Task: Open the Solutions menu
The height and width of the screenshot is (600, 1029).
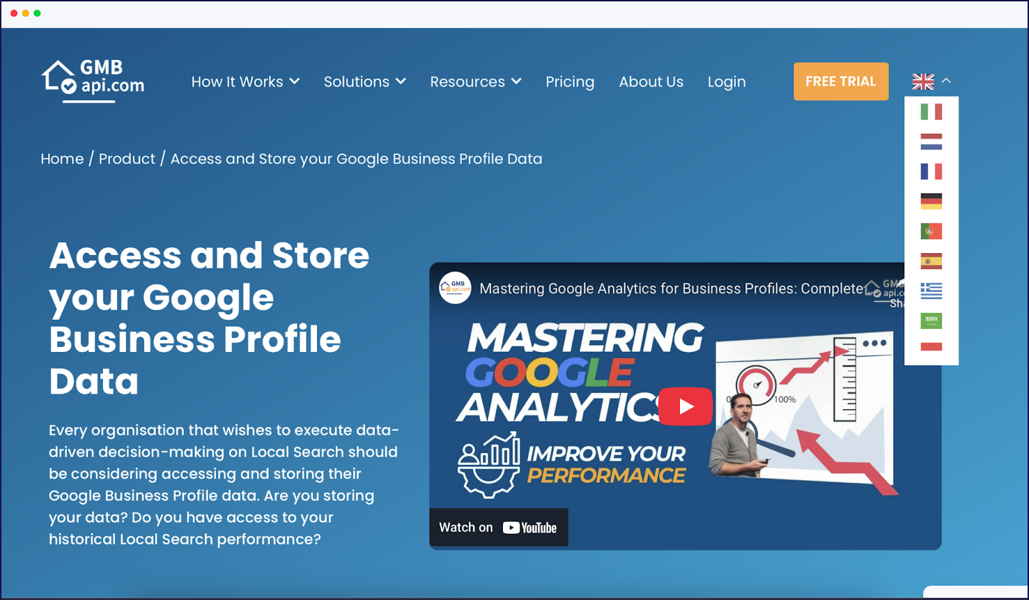Action: pos(365,82)
